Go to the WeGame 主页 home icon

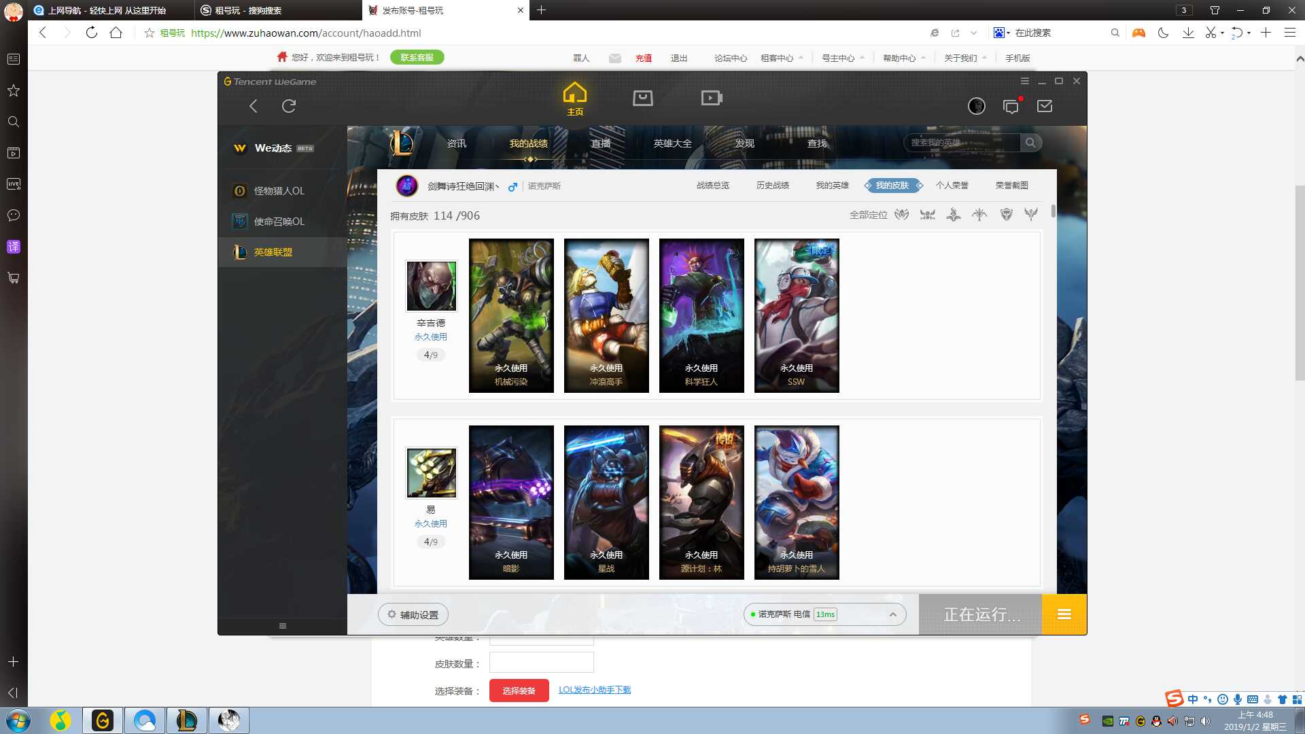tap(575, 99)
